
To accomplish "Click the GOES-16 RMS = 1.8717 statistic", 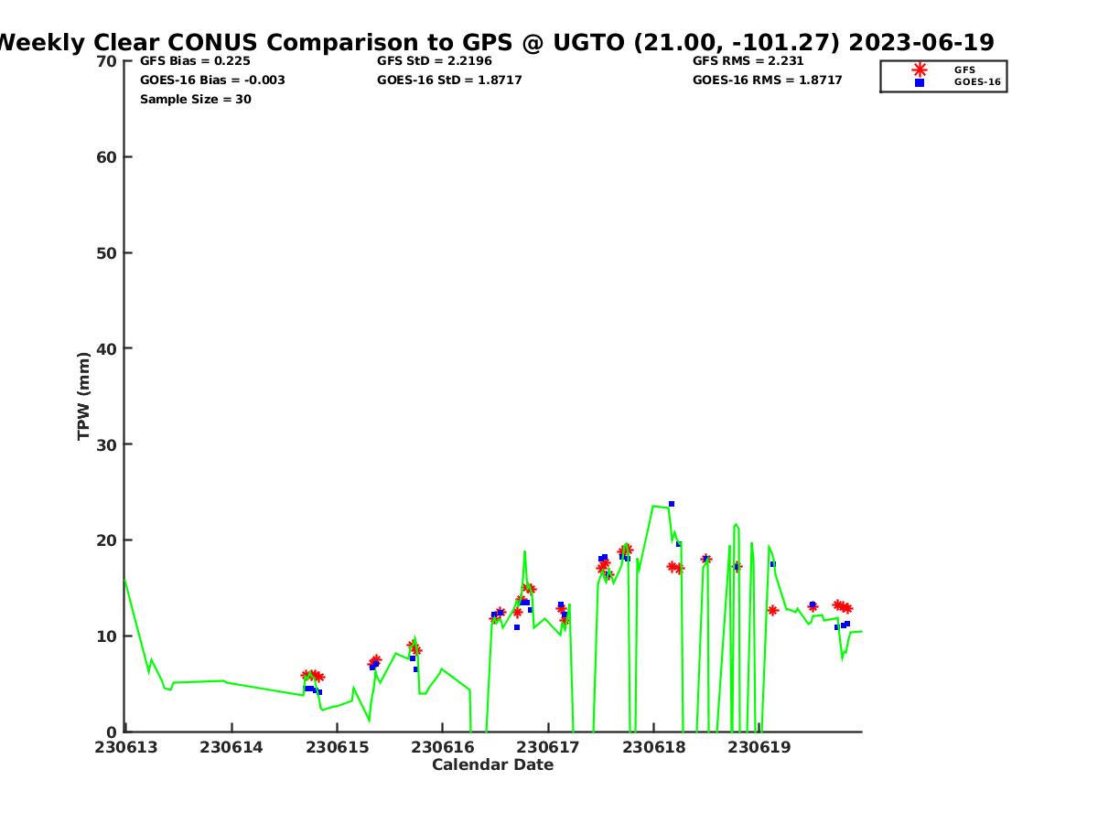I will pos(767,80).
